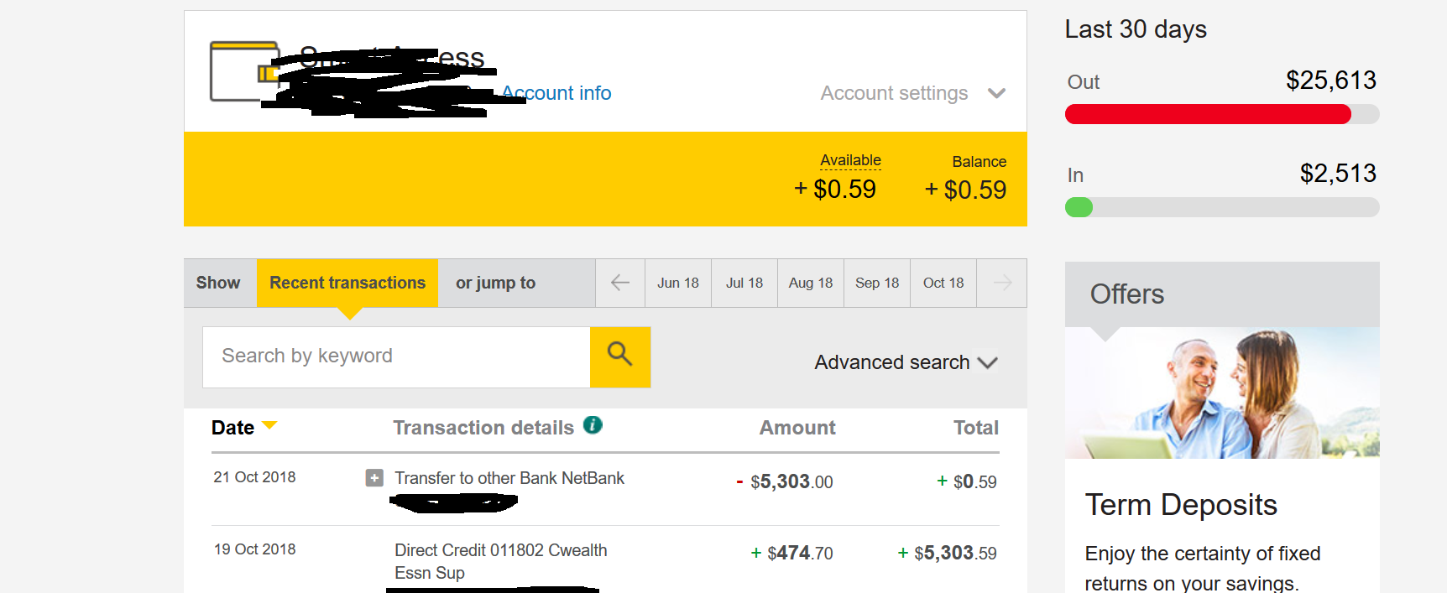
Task: Open the Term Deposits offer image
Action: point(1222,393)
